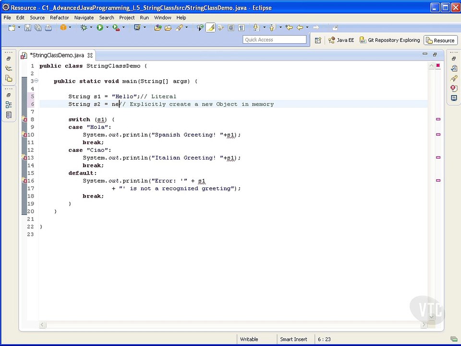
Task: Switch to Git Repository Exploring perspective
Action: point(390,40)
